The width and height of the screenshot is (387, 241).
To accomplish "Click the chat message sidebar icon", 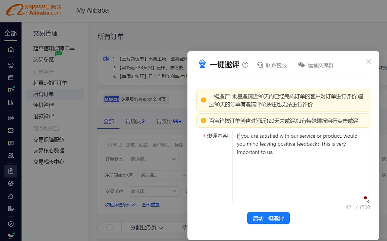I will coord(11,143).
